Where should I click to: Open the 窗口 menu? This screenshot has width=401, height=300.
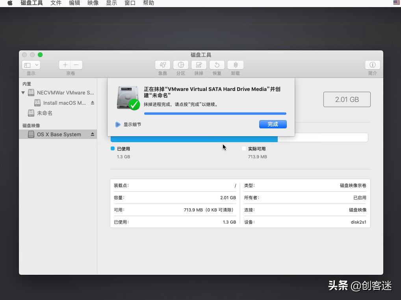click(130, 3)
